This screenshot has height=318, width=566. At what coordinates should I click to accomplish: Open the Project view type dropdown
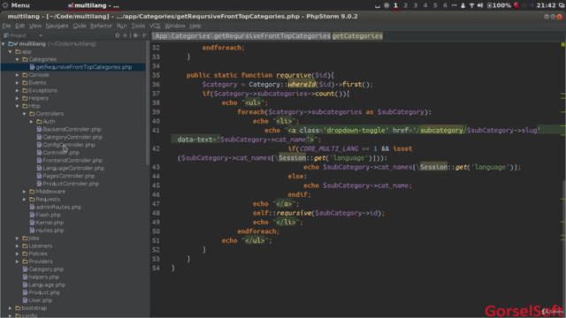(x=41, y=35)
